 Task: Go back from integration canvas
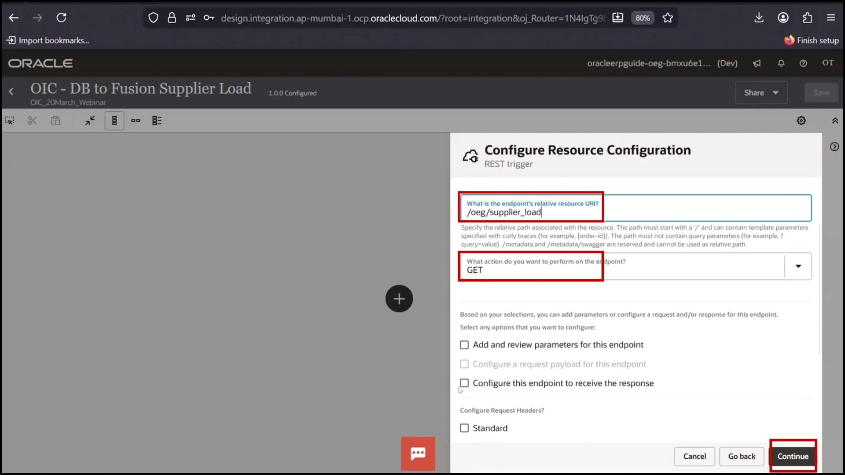pos(11,91)
